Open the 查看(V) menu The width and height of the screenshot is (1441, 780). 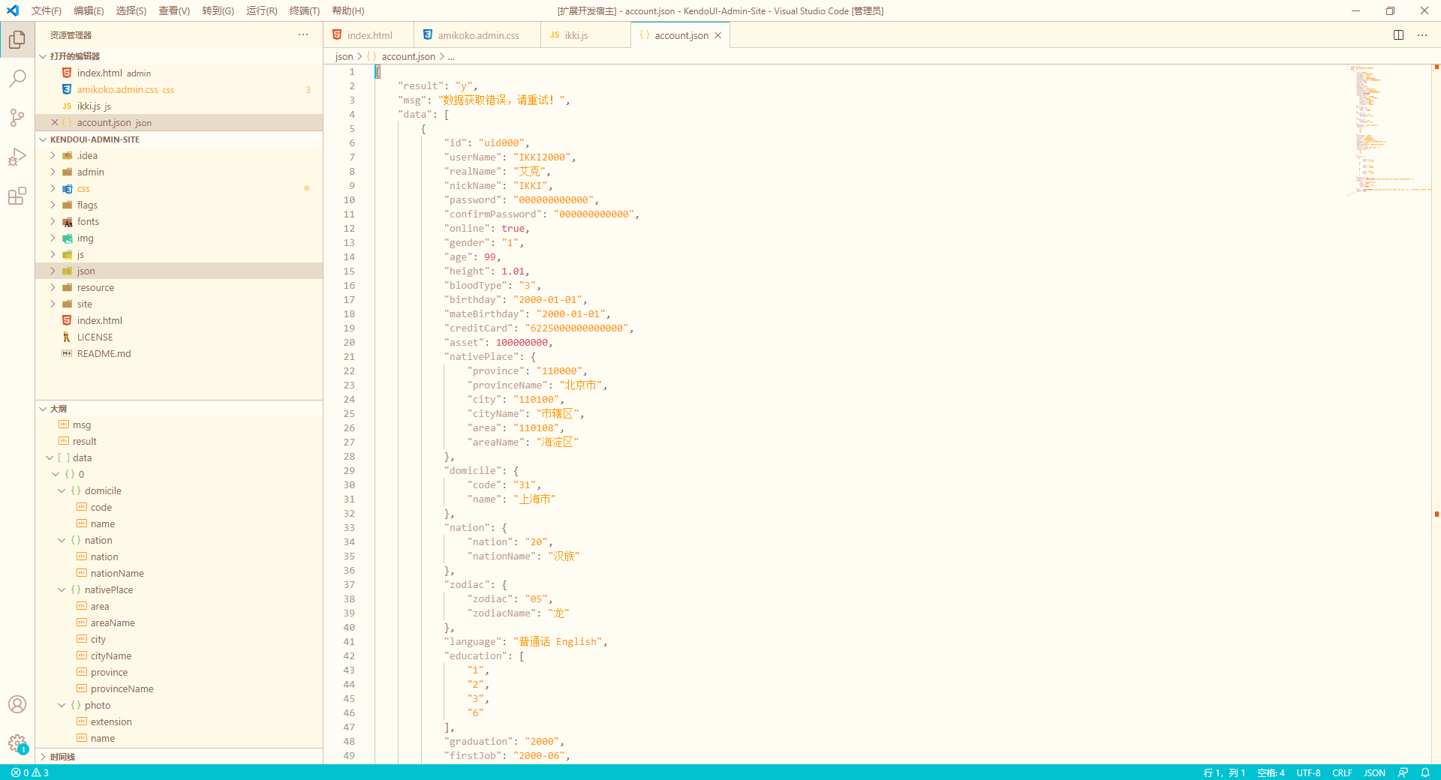click(x=174, y=10)
